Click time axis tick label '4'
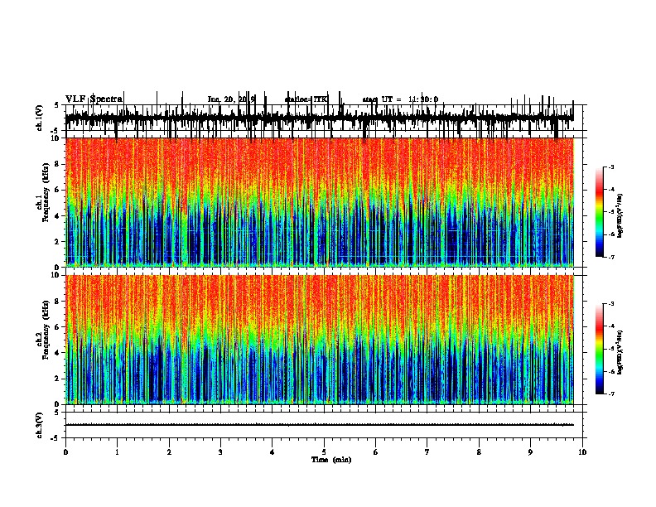This screenshot has width=656, height=507. point(273,452)
